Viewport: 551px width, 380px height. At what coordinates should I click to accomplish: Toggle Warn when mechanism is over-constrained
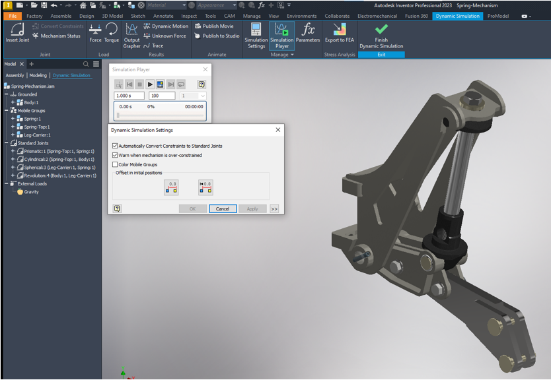point(115,155)
